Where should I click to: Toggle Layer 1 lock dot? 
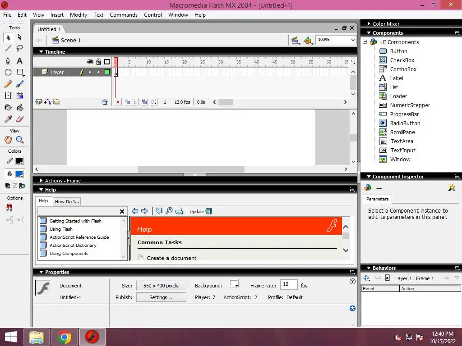tap(98, 72)
